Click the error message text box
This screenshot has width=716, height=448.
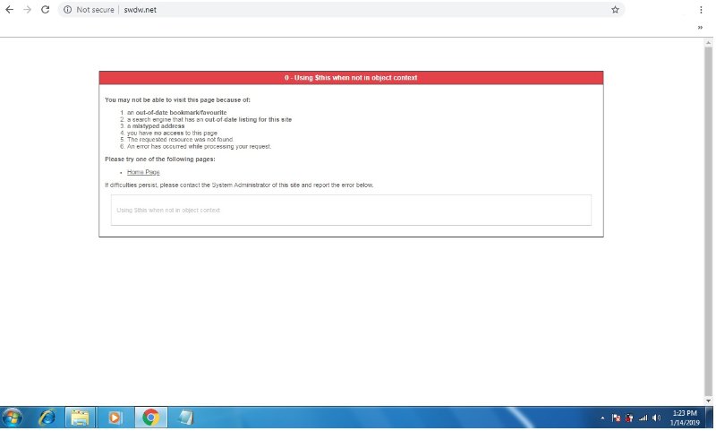click(x=351, y=210)
